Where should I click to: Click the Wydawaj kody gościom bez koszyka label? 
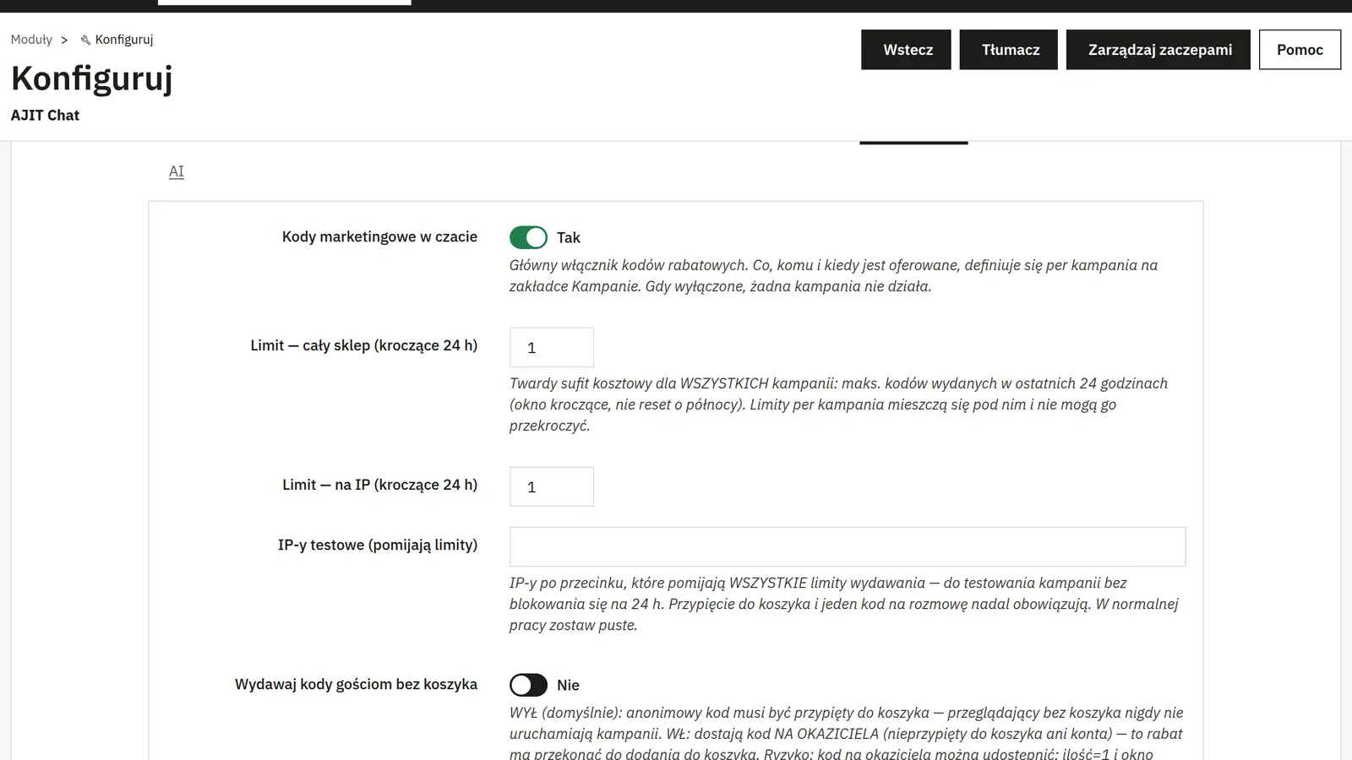click(356, 684)
